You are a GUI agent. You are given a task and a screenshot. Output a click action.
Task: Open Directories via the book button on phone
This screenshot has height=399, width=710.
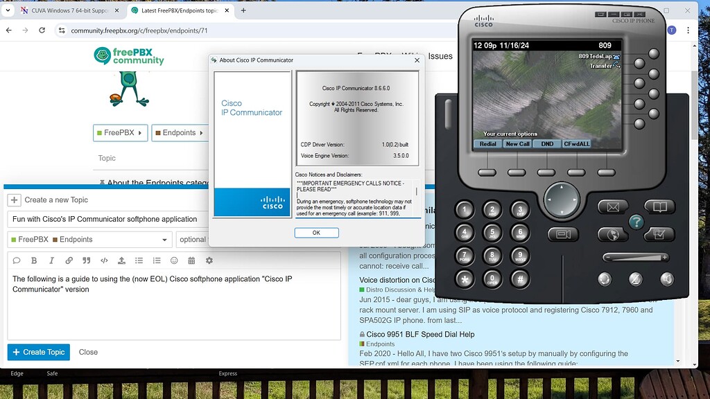pyautogui.click(x=659, y=206)
